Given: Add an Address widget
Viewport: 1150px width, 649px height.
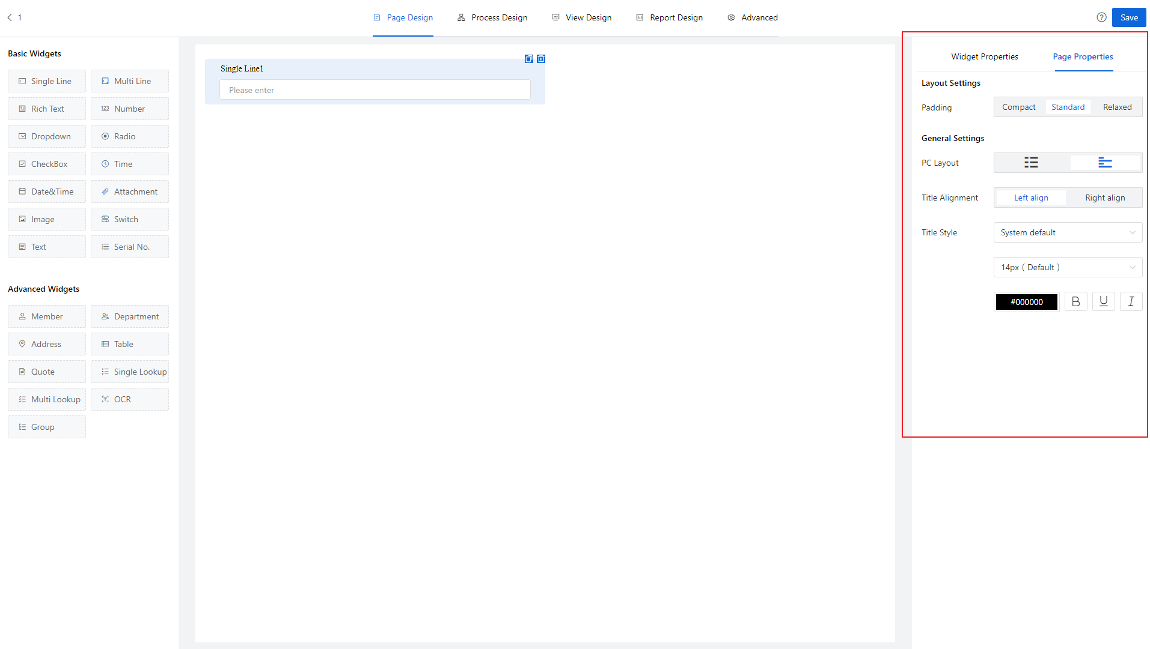Looking at the screenshot, I should [x=47, y=344].
